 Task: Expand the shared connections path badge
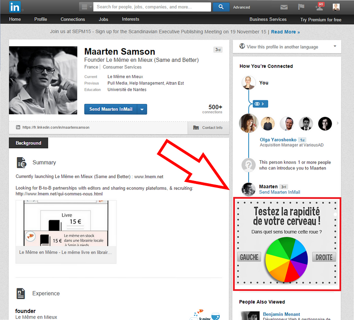point(260,104)
